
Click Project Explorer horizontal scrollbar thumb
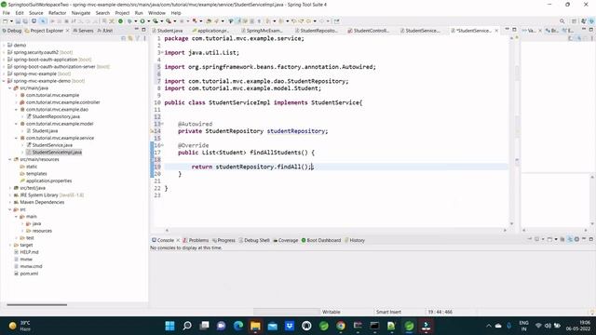[x=37, y=304]
